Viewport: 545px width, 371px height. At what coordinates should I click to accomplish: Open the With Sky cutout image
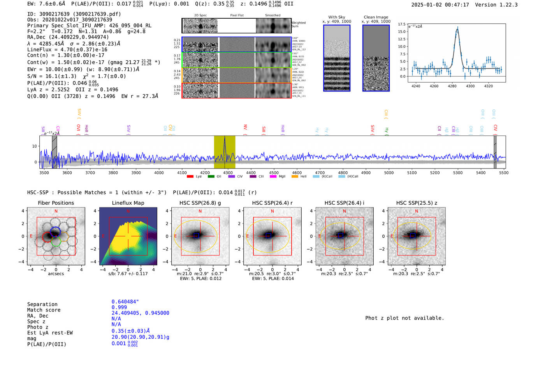click(337, 58)
